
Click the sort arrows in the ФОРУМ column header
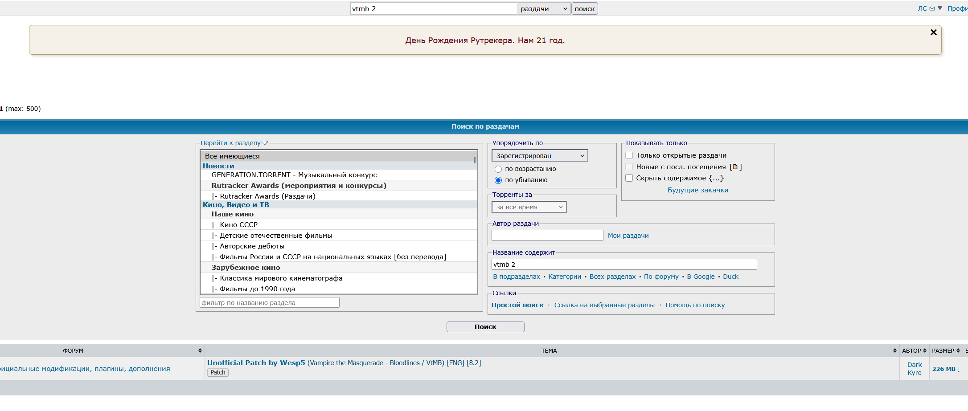click(200, 351)
